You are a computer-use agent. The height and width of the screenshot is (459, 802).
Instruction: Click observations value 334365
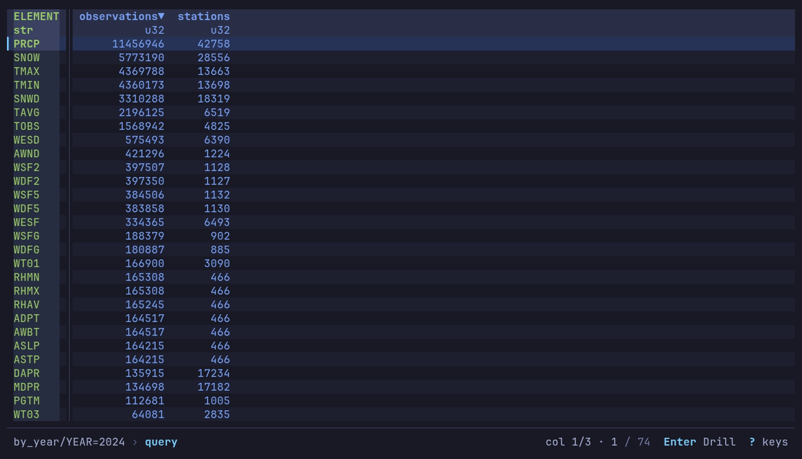click(x=145, y=223)
